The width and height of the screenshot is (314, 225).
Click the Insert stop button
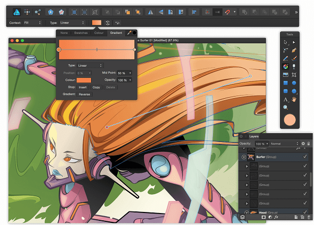pos(83,87)
